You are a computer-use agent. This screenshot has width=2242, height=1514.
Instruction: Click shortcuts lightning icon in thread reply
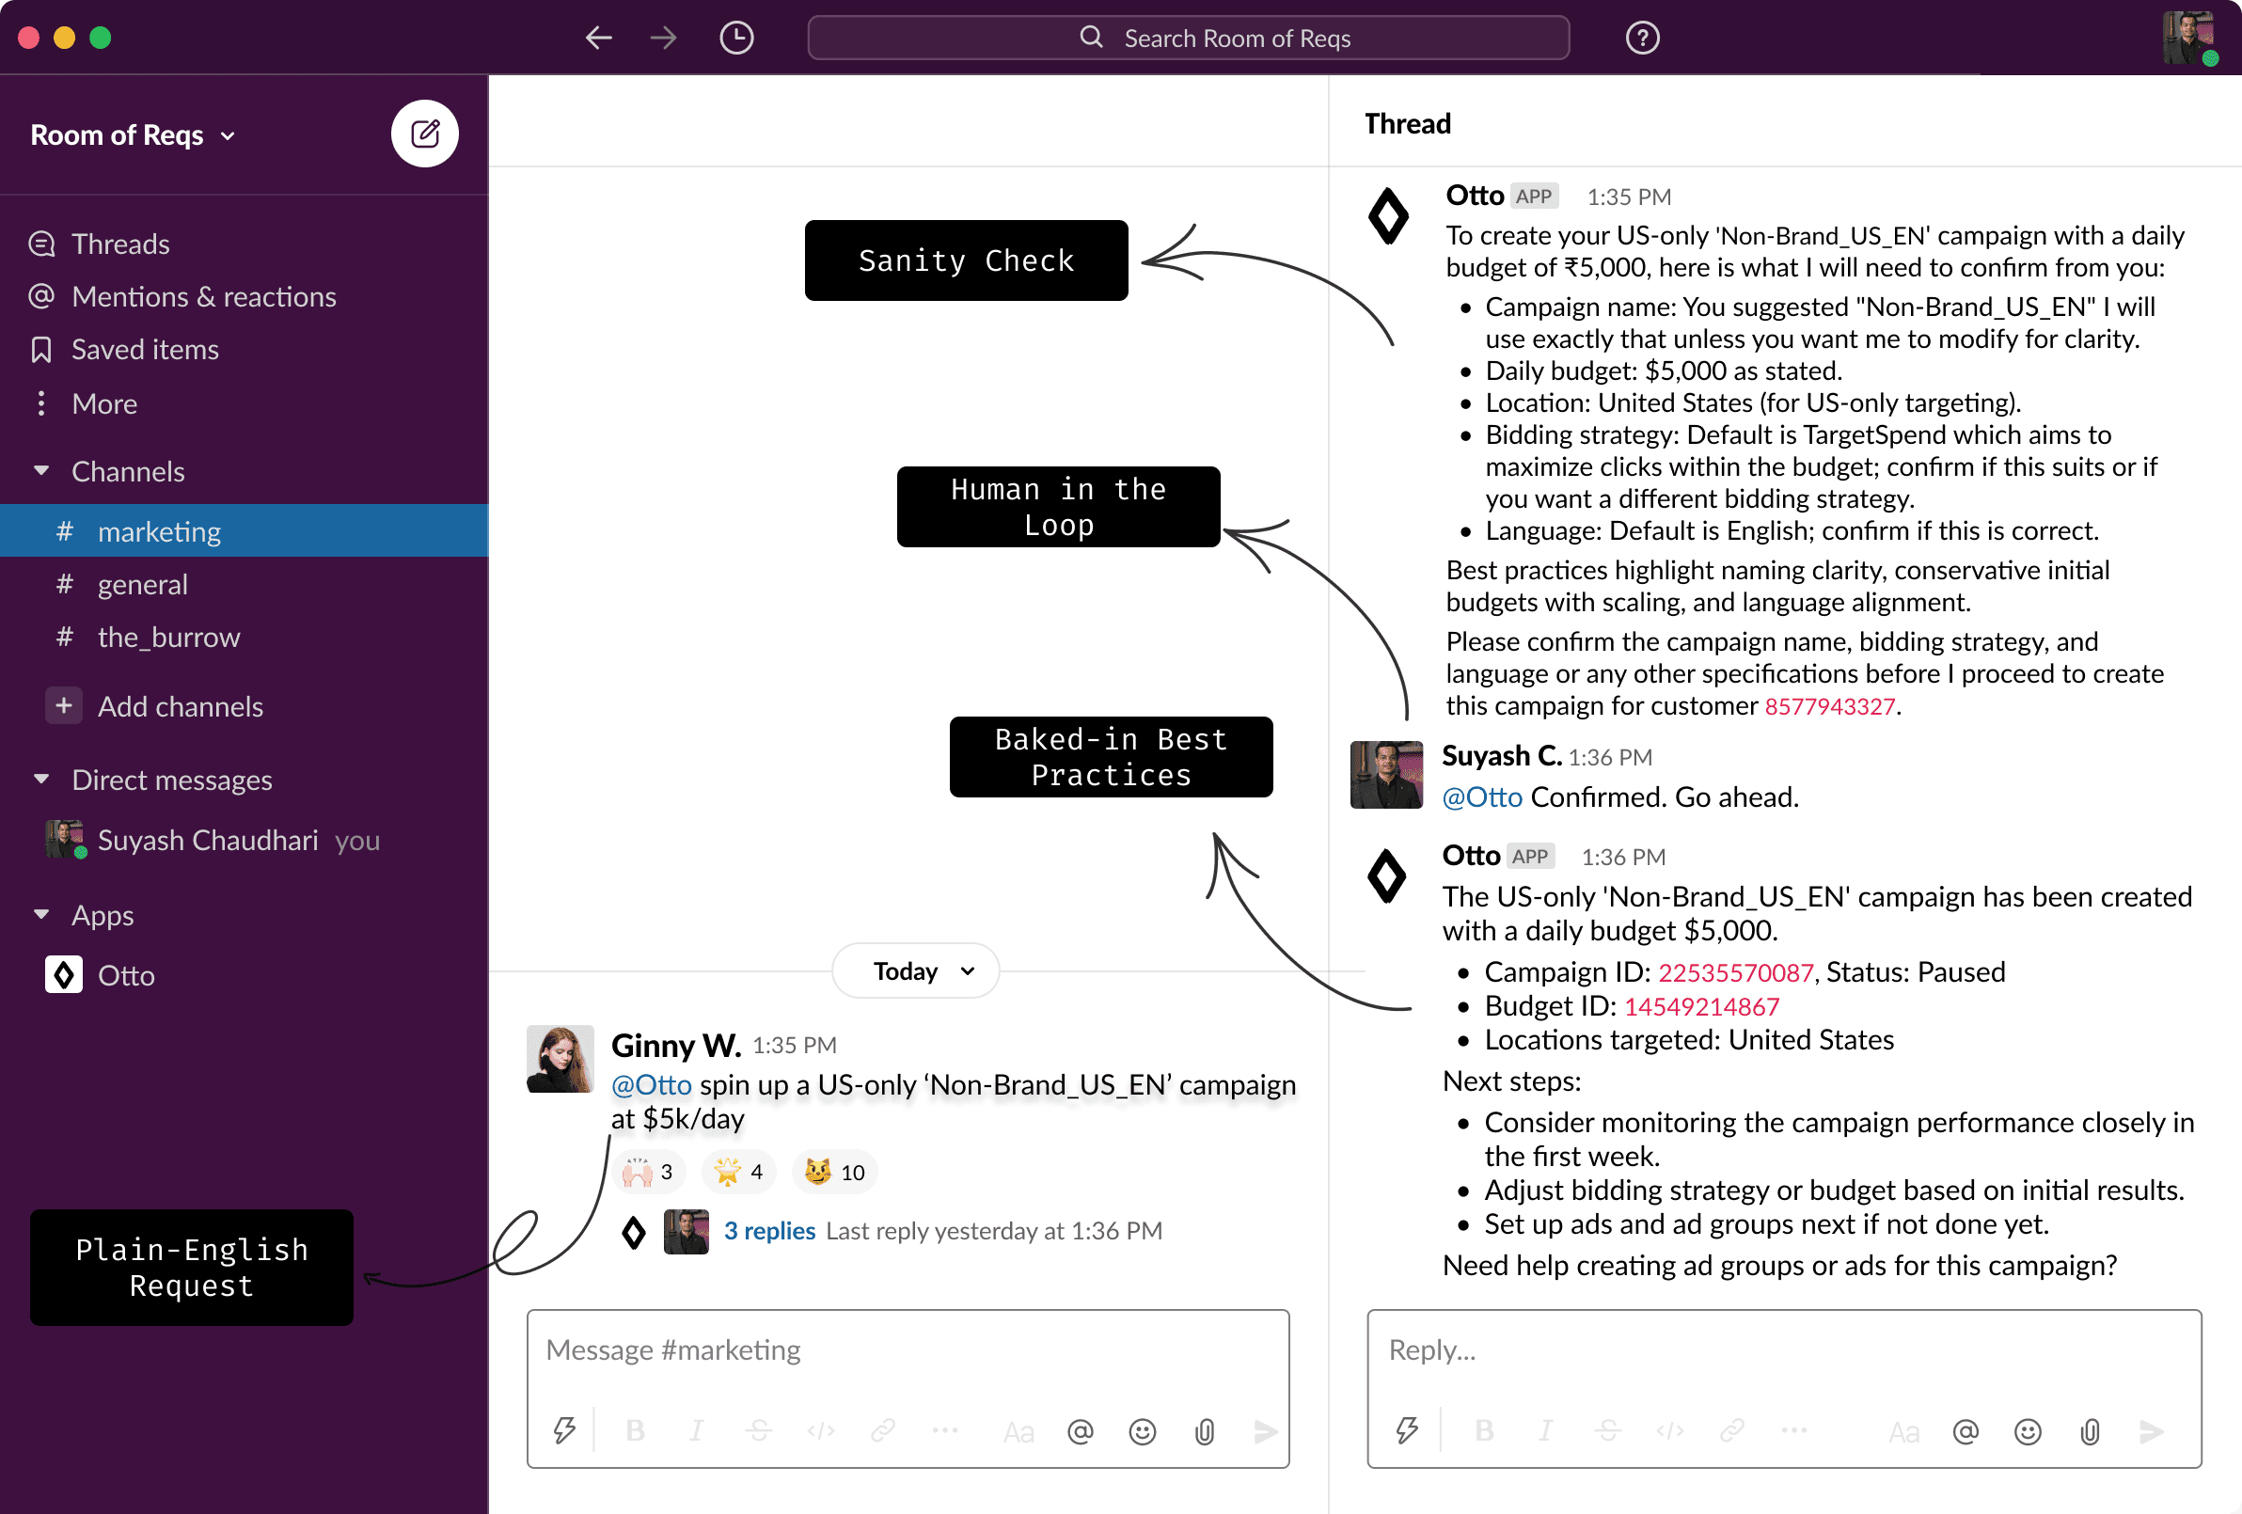(1407, 1430)
